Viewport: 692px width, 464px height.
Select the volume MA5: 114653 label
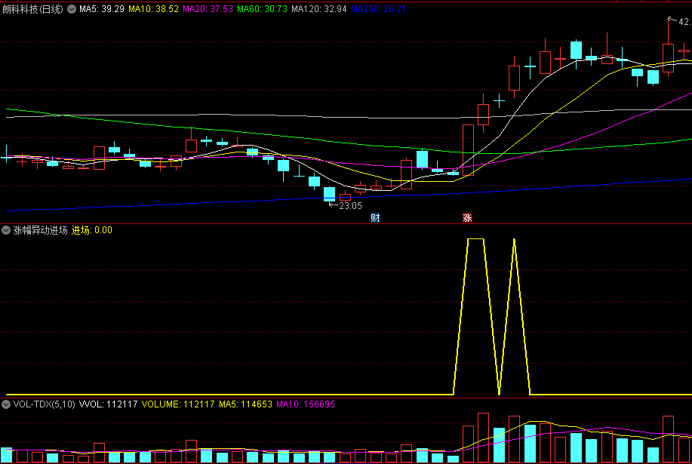[245, 404]
